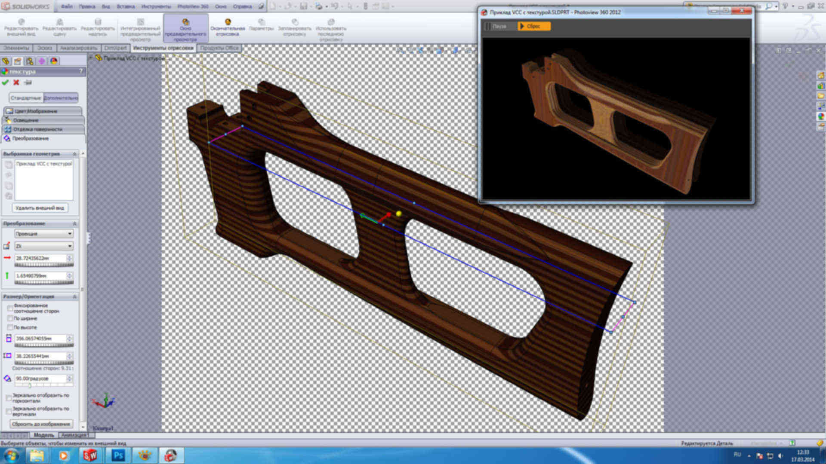Click 'Сбросить до изображения' button
This screenshot has height=464, width=826.
(x=41, y=424)
